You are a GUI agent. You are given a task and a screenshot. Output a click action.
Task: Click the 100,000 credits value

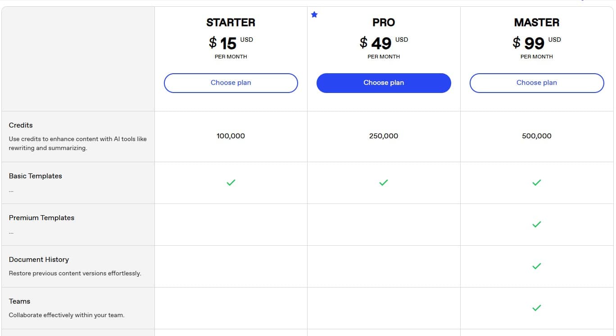click(x=231, y=136)
